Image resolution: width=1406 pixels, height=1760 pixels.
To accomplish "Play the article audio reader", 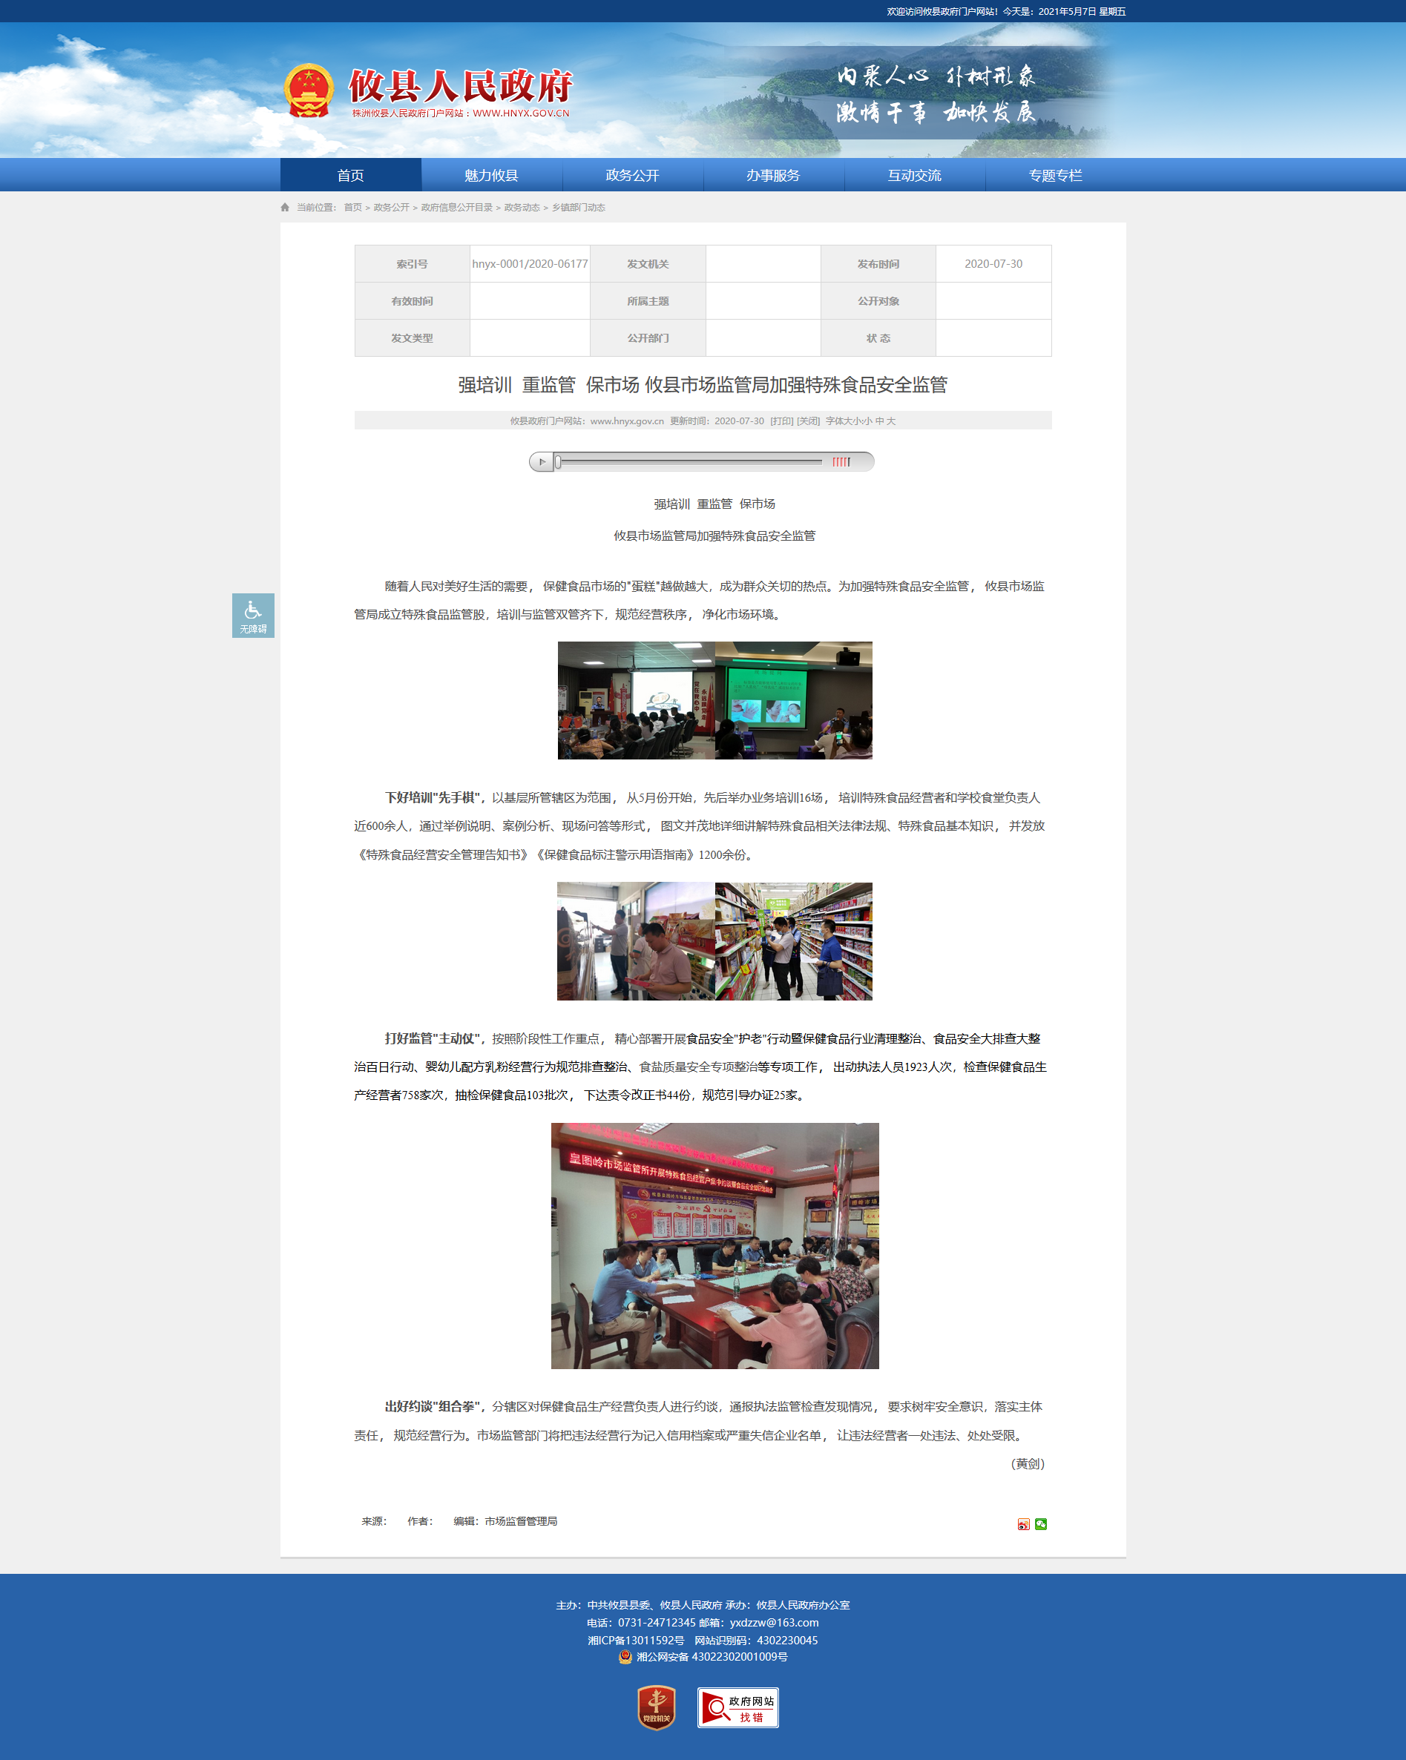I will point(542,462).
